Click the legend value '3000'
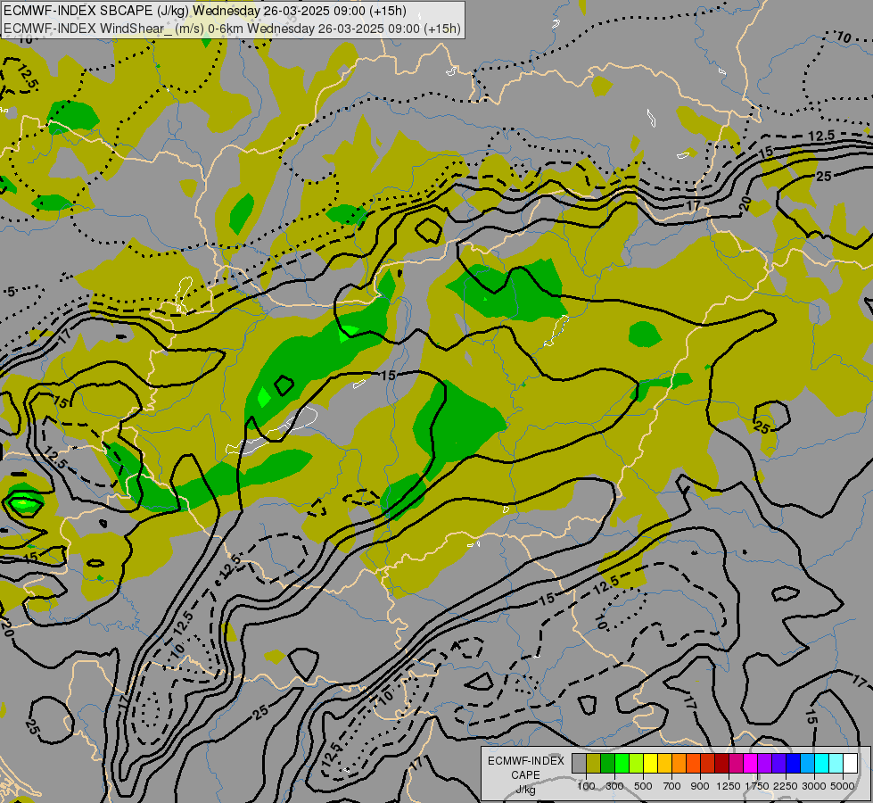Viewport: 873px width, 803px height. coord(814,786)
